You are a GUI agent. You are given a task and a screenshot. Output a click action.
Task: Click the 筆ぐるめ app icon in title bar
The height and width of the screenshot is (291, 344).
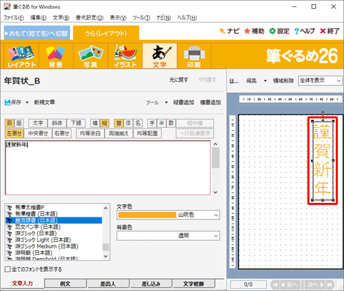coord(7,7)
